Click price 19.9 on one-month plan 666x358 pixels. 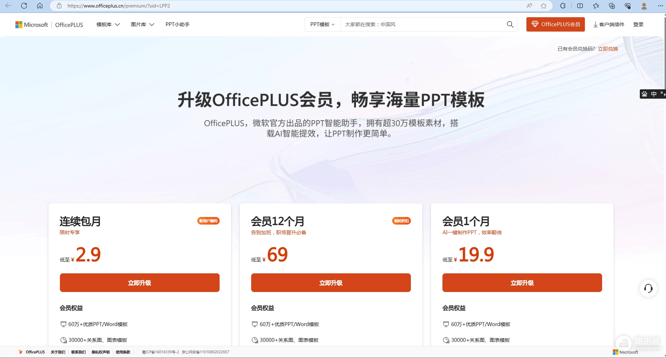pos(476,255)
